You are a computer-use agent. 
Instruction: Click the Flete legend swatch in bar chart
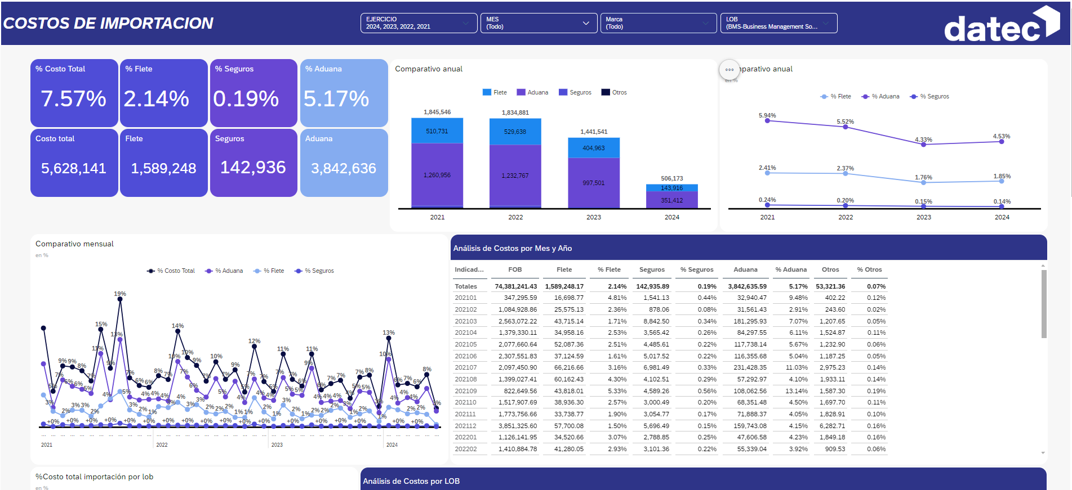[x=487, y=92]
